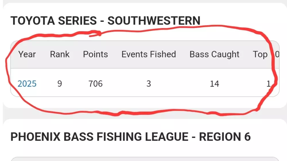Select the Events Fished column header
The width and height of the screenshot is (287, 161).
click(149, 54)
